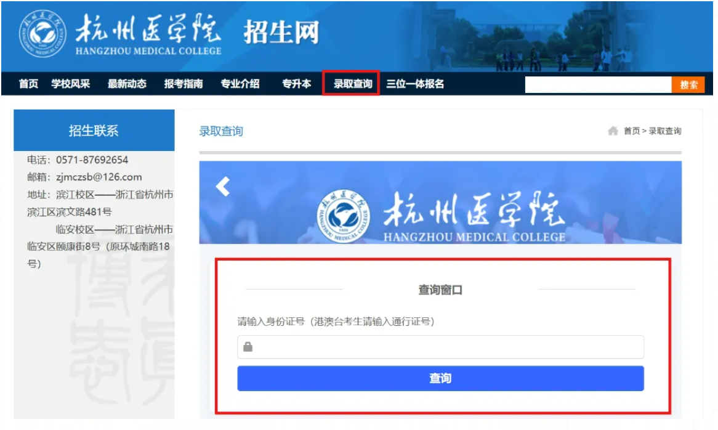Image resolution: width=718 pixels, height=430 pixels.
Task: Select the 报考指南 navigation item
Action: tap(183, 84)
